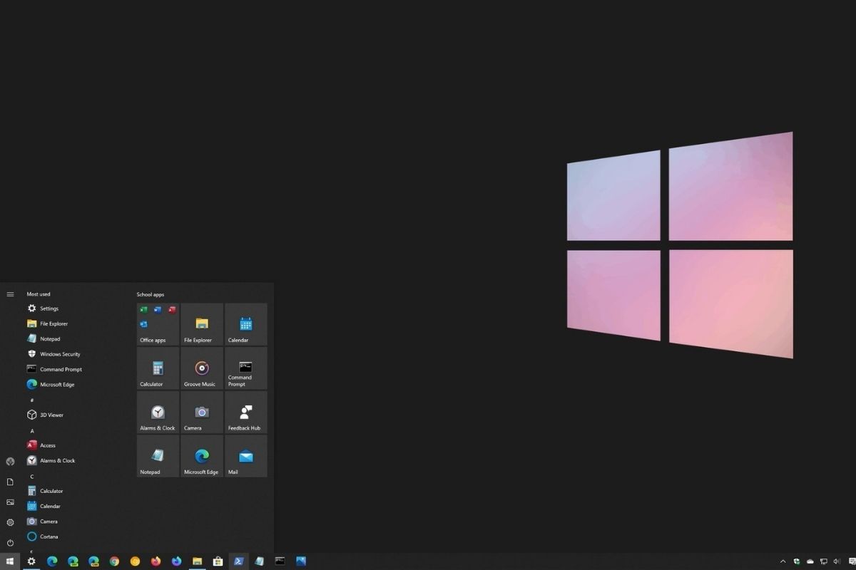Open Pictures from the Start left rail
This screenshot has height=570, width=856.
click(x=10, y=502)
